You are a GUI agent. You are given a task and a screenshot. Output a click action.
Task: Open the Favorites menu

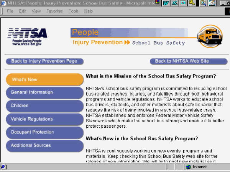point(54,11)
